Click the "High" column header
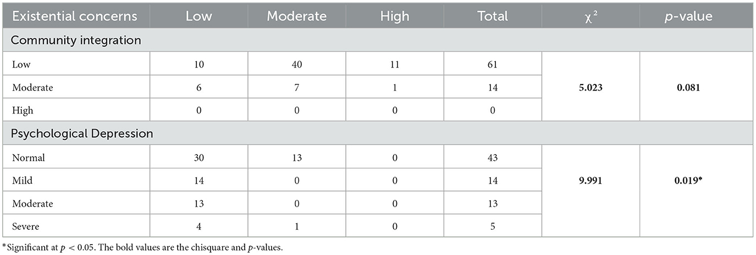 point(395,16)
